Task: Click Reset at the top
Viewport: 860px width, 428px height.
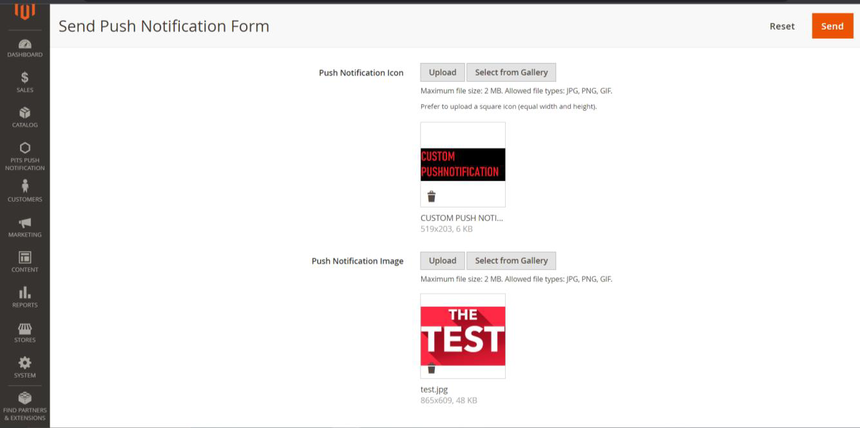Action: [781, 26]
